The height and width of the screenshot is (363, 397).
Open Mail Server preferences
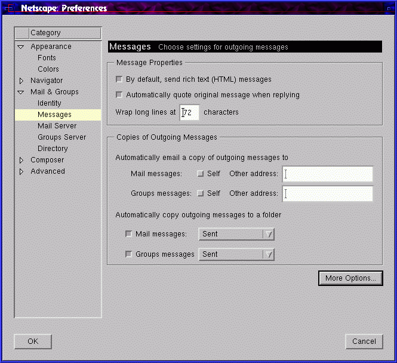tap(57, 126)
